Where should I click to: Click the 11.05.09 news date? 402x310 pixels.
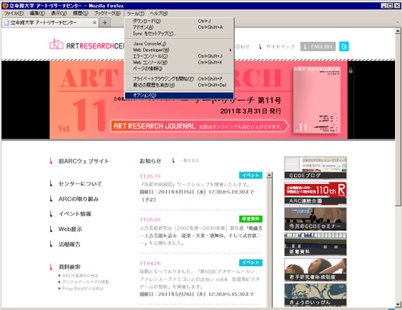pyautogui.click(x=150, y=219)
